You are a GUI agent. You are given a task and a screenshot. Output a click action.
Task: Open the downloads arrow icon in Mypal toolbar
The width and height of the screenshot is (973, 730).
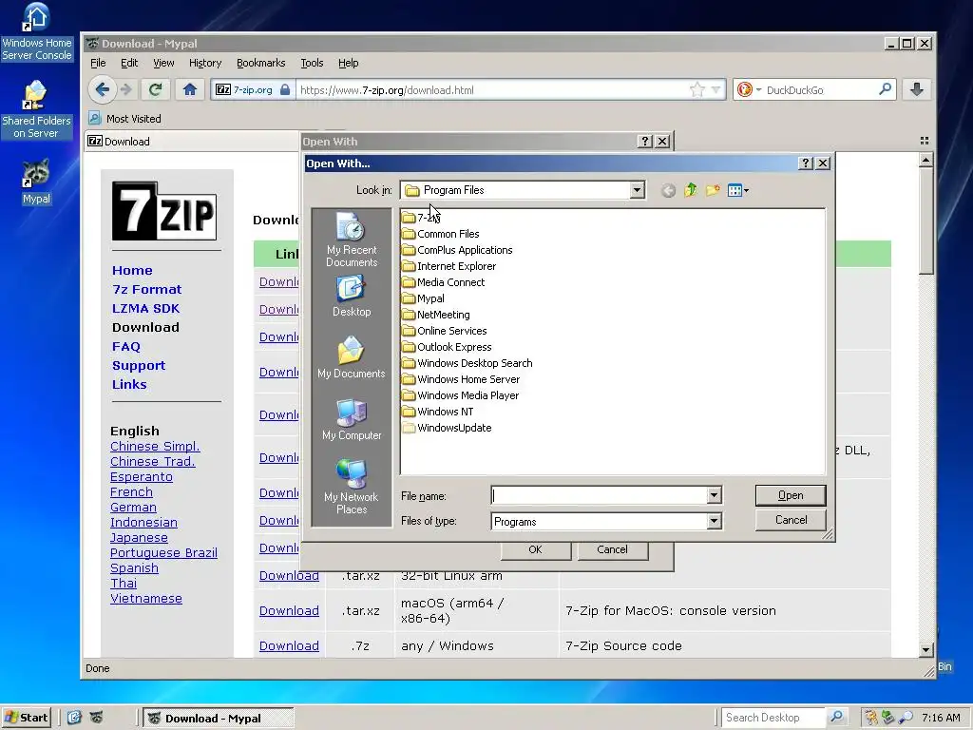(x=917, y=90)
